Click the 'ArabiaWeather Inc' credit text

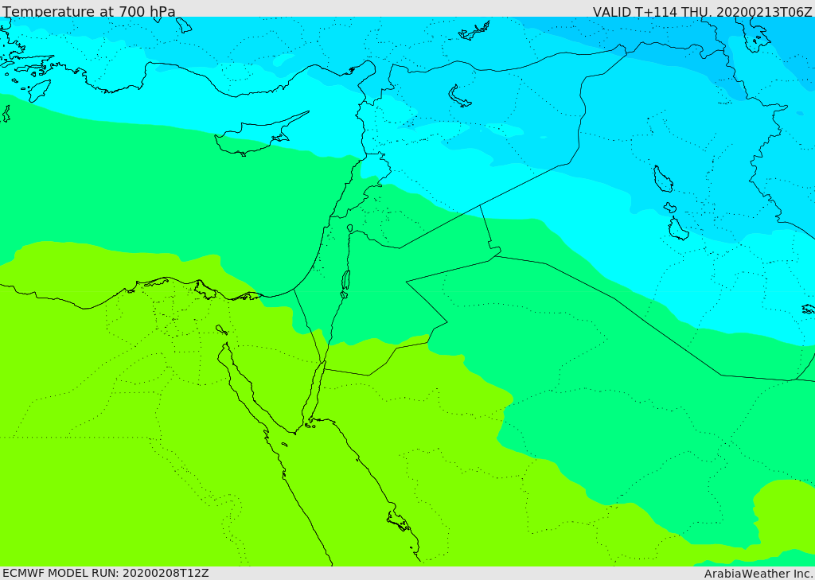(x=758, y=574)
